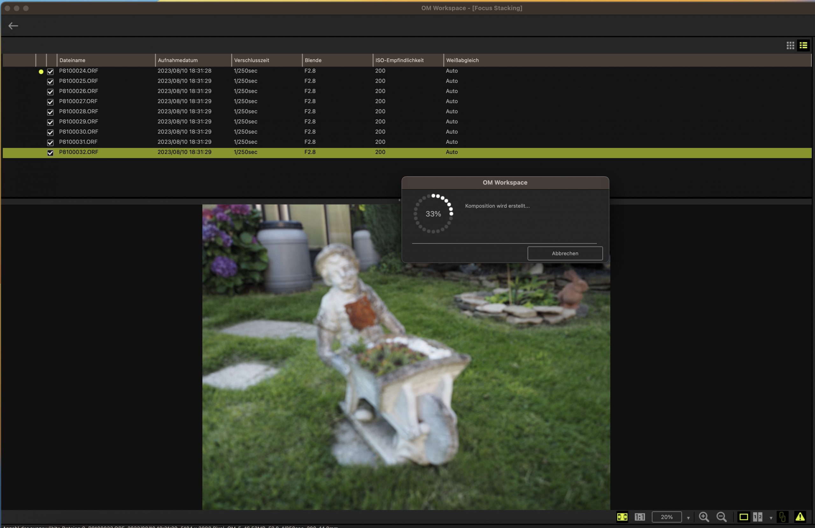Zoom out with the magnifier minus icon
The height and width of the screenshot is (528, 815).
[x=721, y=517]
